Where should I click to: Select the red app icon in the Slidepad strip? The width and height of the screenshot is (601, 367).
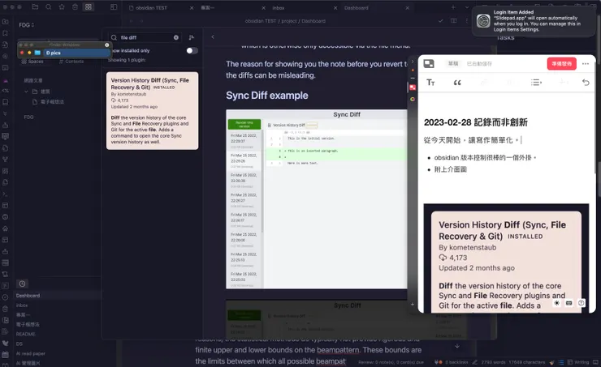413,87
